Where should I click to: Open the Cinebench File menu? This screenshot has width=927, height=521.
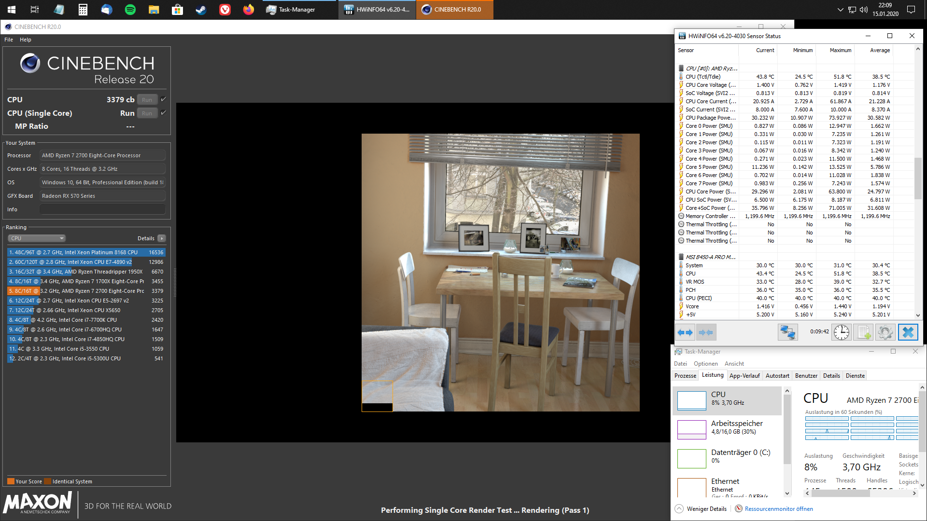pyautogui.click(x=9, y=40)
